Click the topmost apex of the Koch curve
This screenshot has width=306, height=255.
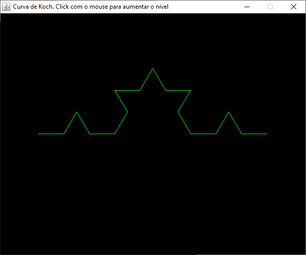coord(152,68)
